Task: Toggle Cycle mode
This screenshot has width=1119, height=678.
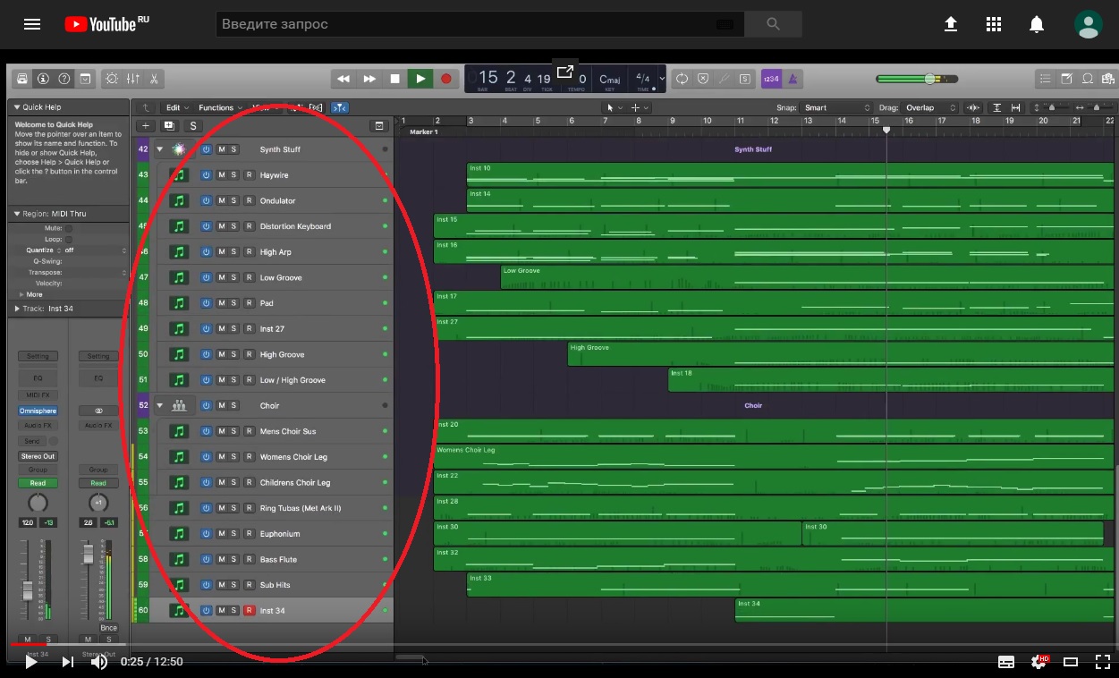Action: pos(682,79)
